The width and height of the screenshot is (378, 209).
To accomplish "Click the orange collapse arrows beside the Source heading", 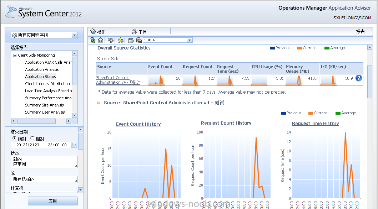I will 99,103.
